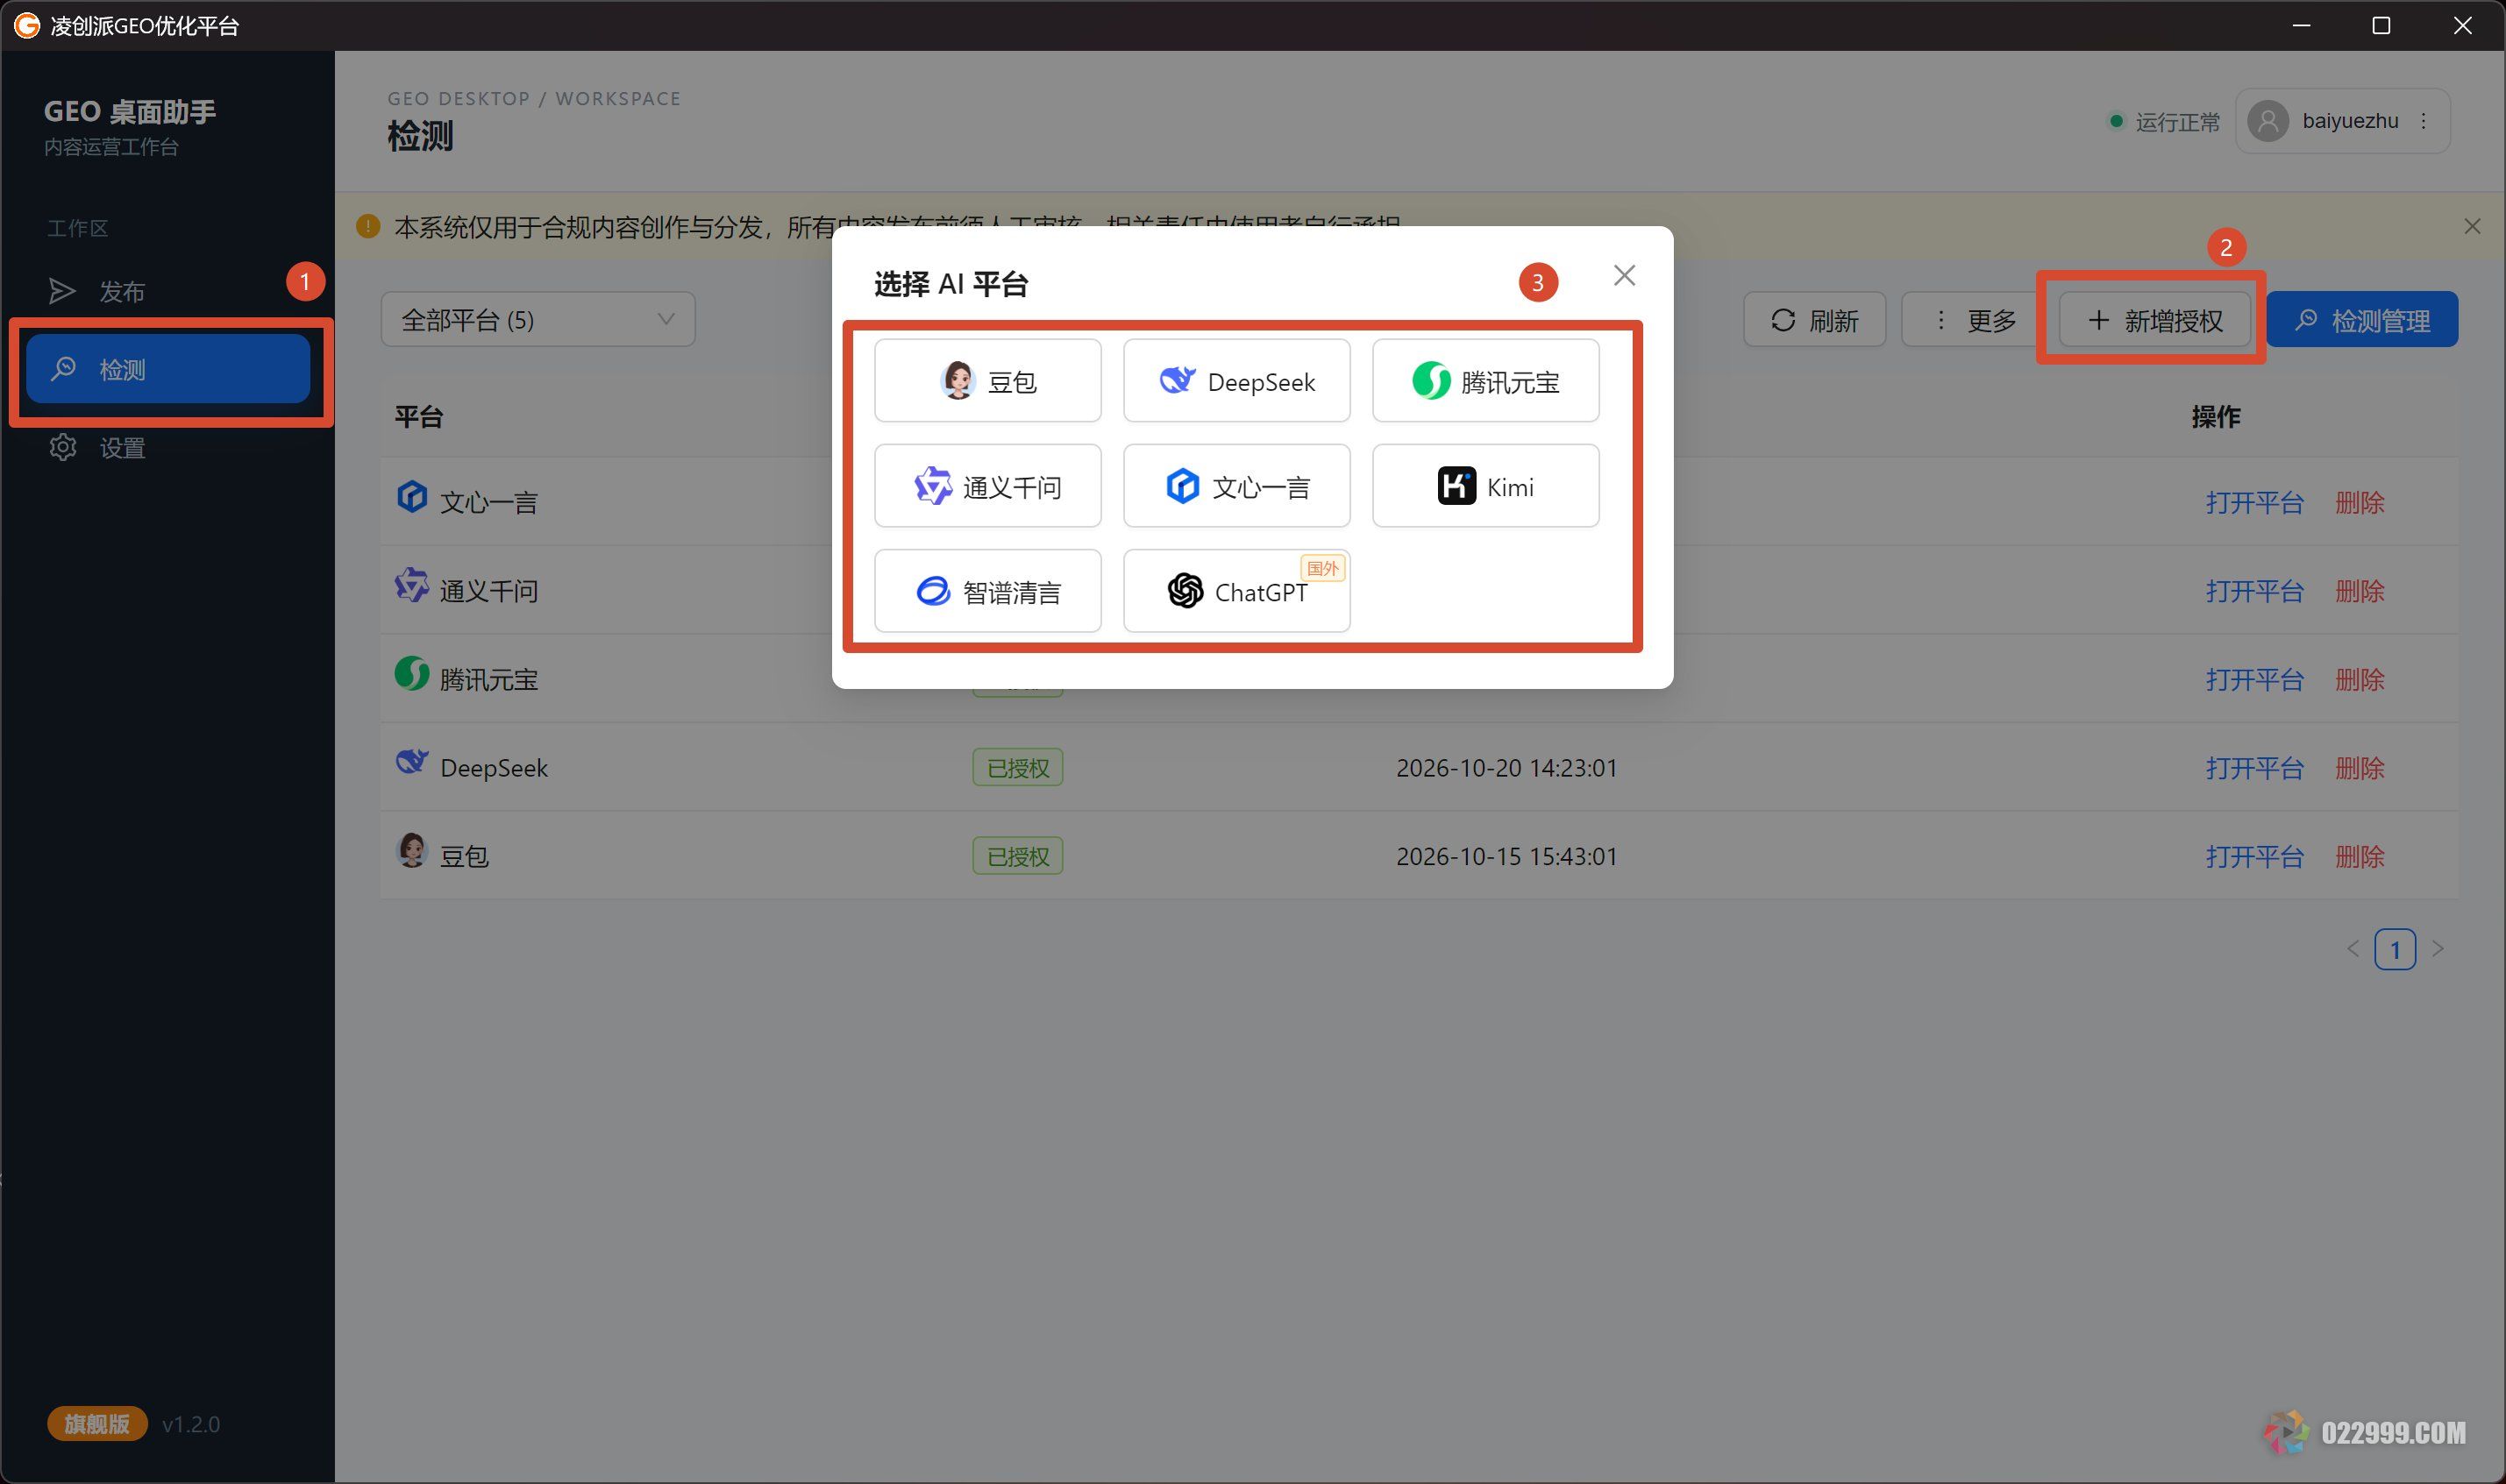Viewport: 2506px width, 1484px height.
Task: Expand the 全部平台 (5) dropdown
Action: [538, 320]
